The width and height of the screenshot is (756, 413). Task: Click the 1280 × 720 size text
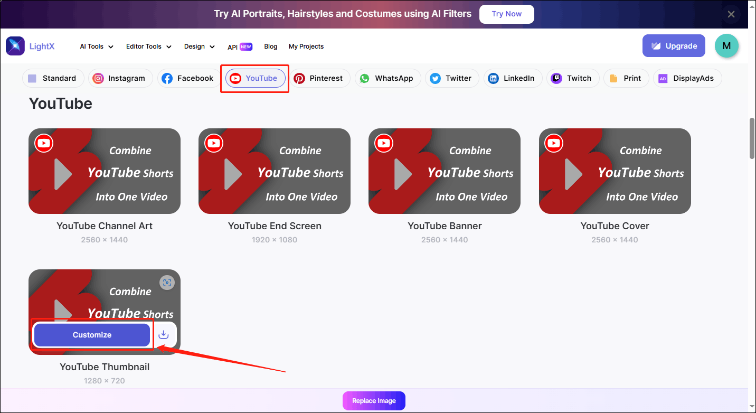click(x=105, y=381)
